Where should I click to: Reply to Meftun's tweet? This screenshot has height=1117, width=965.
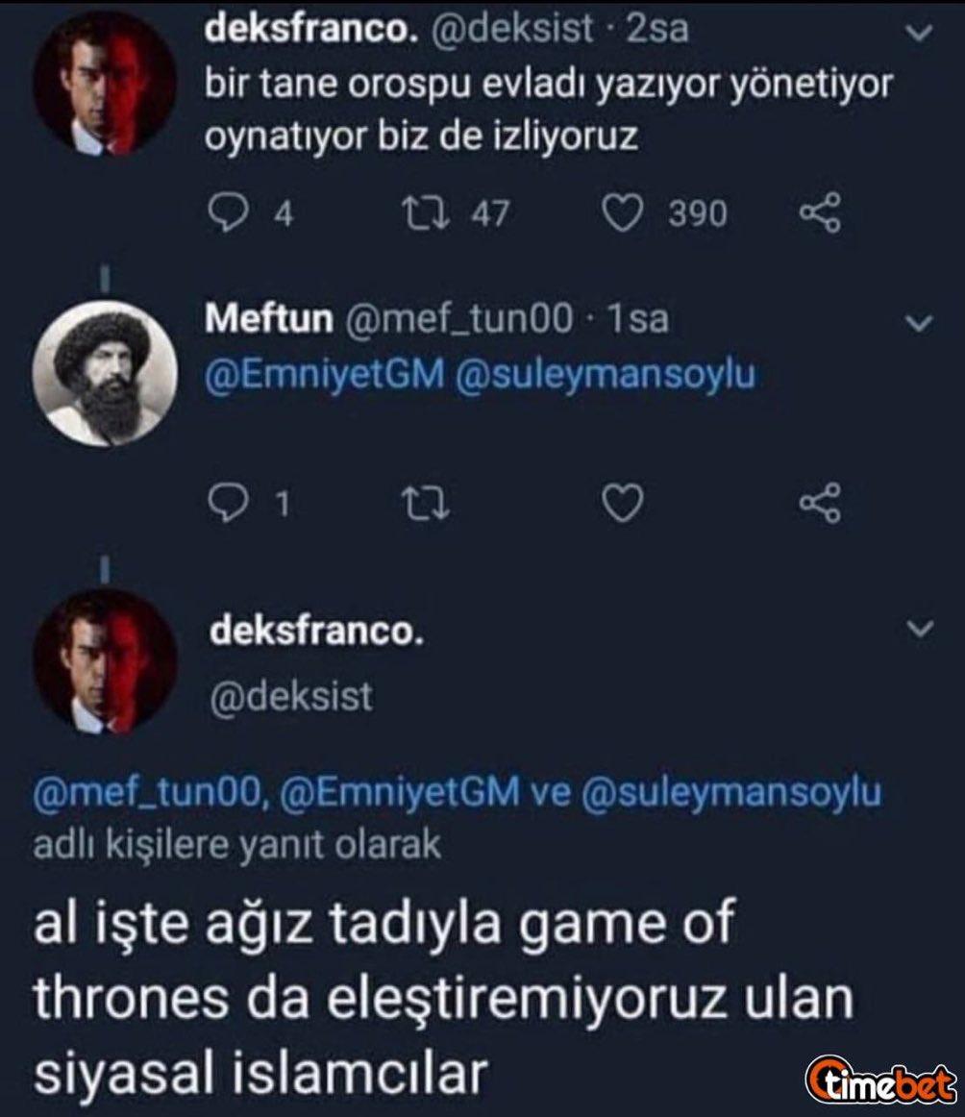[229, 504]
